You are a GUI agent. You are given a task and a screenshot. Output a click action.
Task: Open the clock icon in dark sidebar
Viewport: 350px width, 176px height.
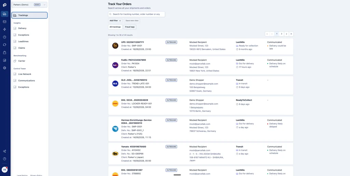[4, 37]
